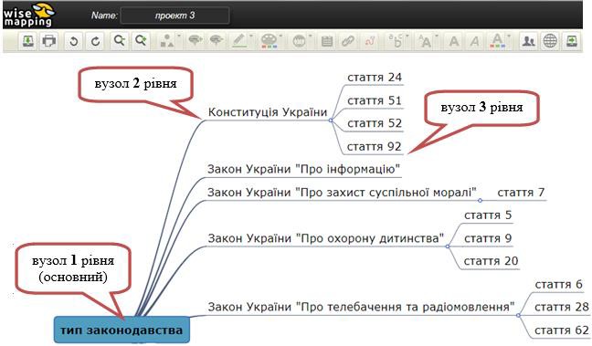
Task: Zoom in on the mind map
Action: click(142, 41)
